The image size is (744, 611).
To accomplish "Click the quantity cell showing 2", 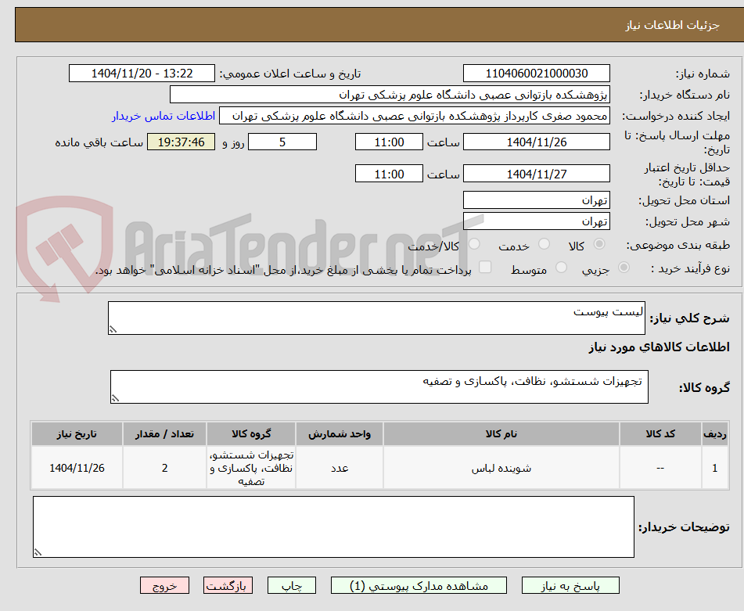I will click(x=164, y=468).
